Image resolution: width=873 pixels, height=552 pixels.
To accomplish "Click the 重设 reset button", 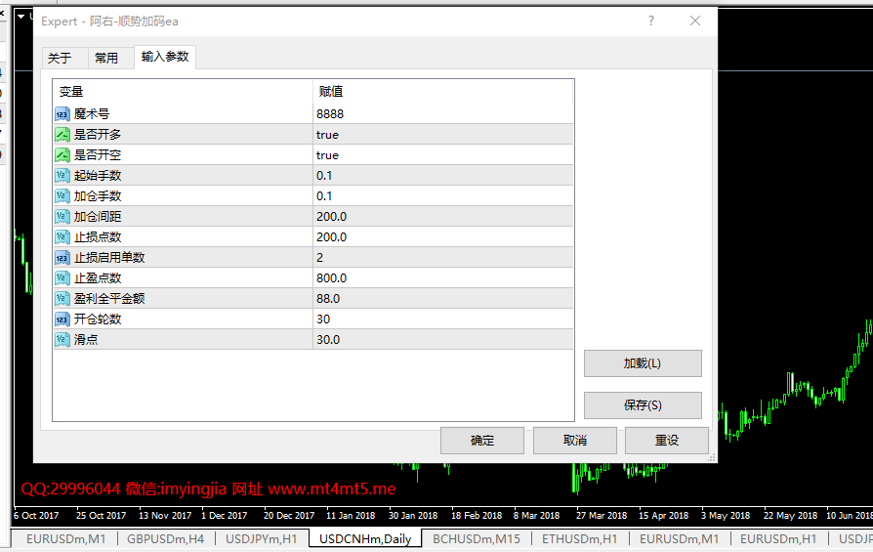I will [x=667, y=441].
